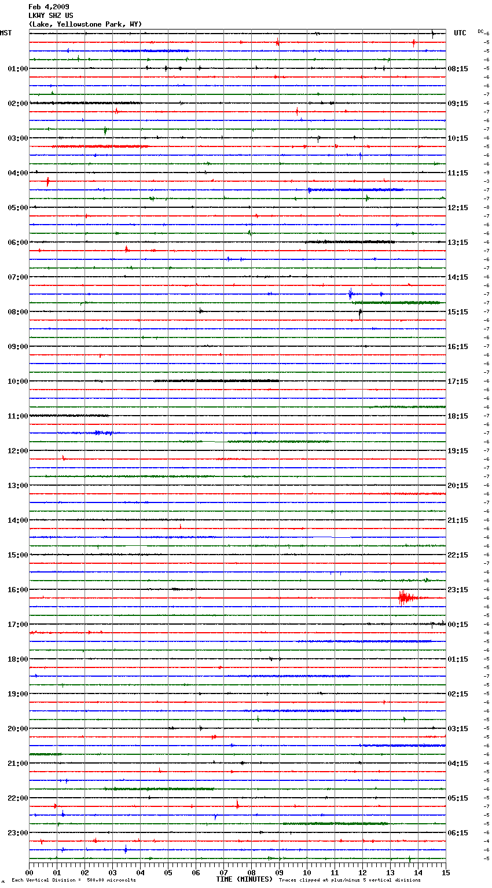
Task: Click the 01:15 UTC time label
Action: pos(458,659)
